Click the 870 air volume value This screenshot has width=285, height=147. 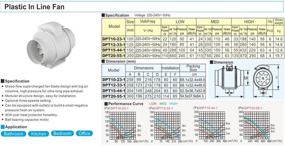pos(243,56)
